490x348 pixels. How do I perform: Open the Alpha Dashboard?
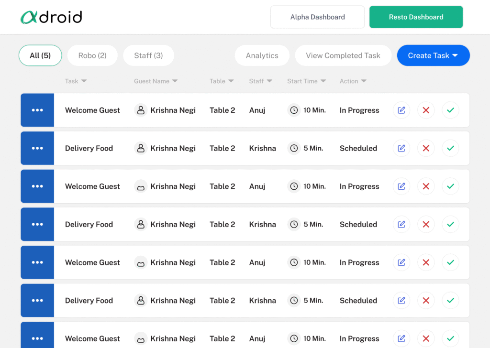pyautogui.click(x=317, y=17)
